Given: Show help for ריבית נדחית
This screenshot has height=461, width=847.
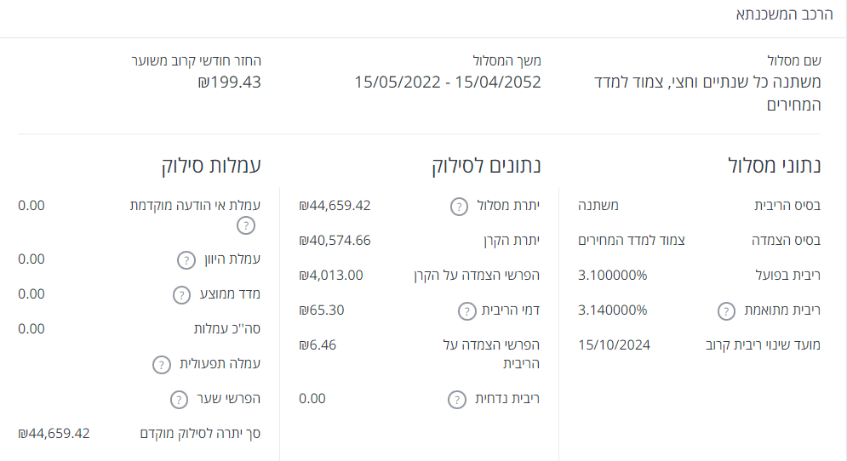Looking at the screenshot, I should tap(457, 399).
